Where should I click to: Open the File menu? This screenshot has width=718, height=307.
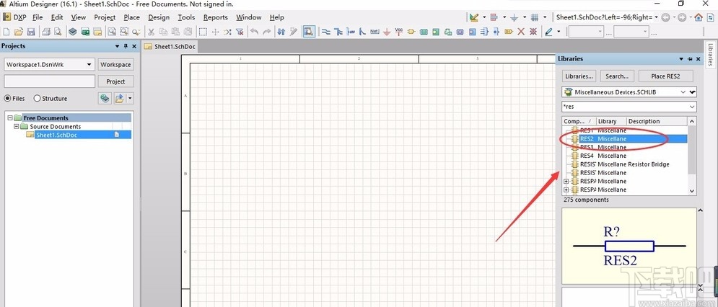pyautogui.click(x=38, y=17)
